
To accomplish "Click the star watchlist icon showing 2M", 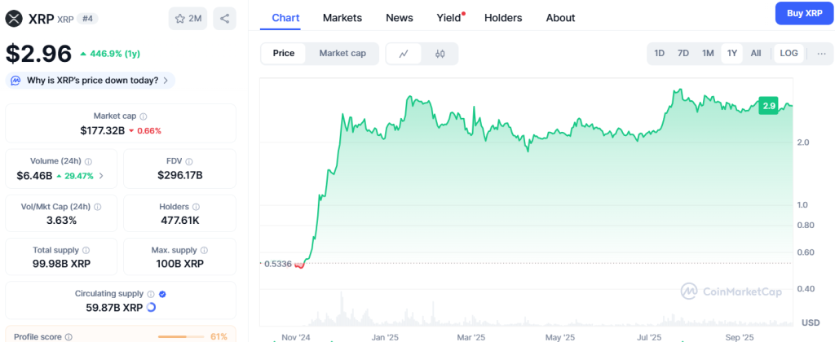I will [x=188, y=18].
